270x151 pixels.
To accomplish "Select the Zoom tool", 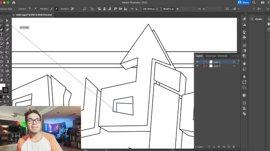I will click(7, 80).
